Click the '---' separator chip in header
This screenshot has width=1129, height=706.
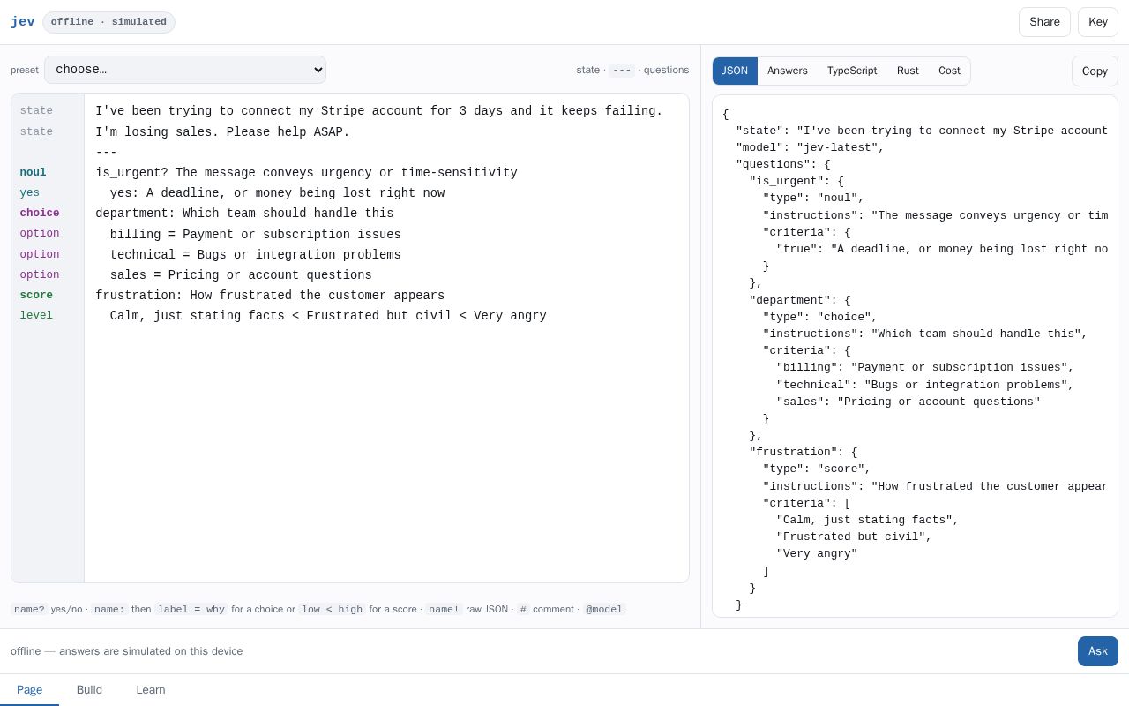[x=622, y=70]
